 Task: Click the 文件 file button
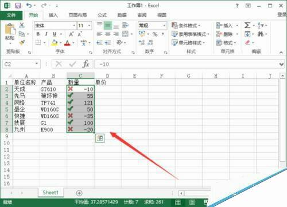click(11, 15)
